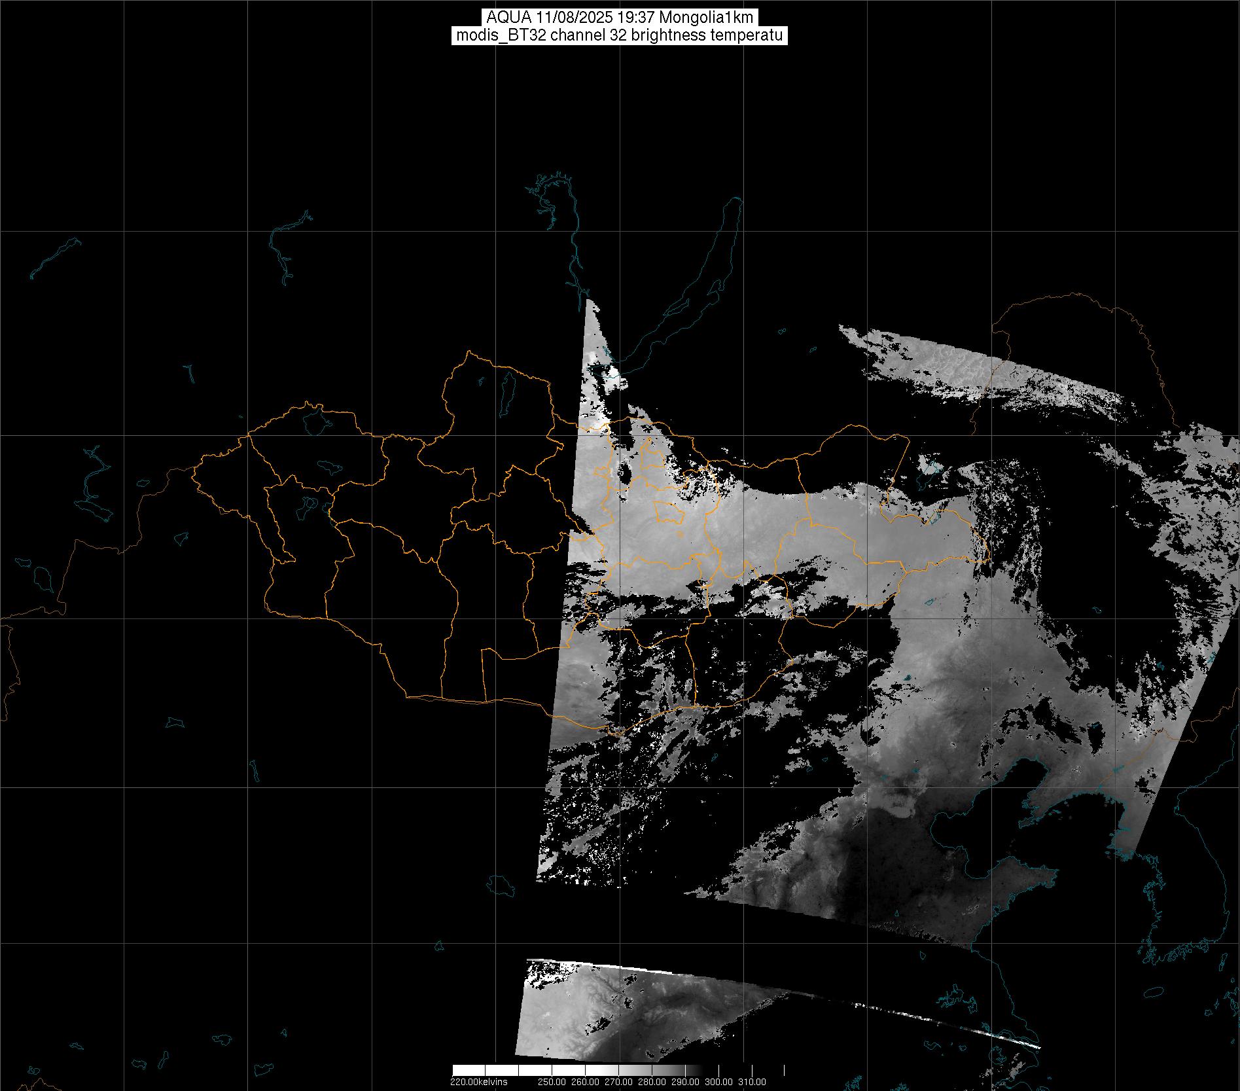Click the "280.00" color scale label

pyautogui.click(x=652, y=1081)
